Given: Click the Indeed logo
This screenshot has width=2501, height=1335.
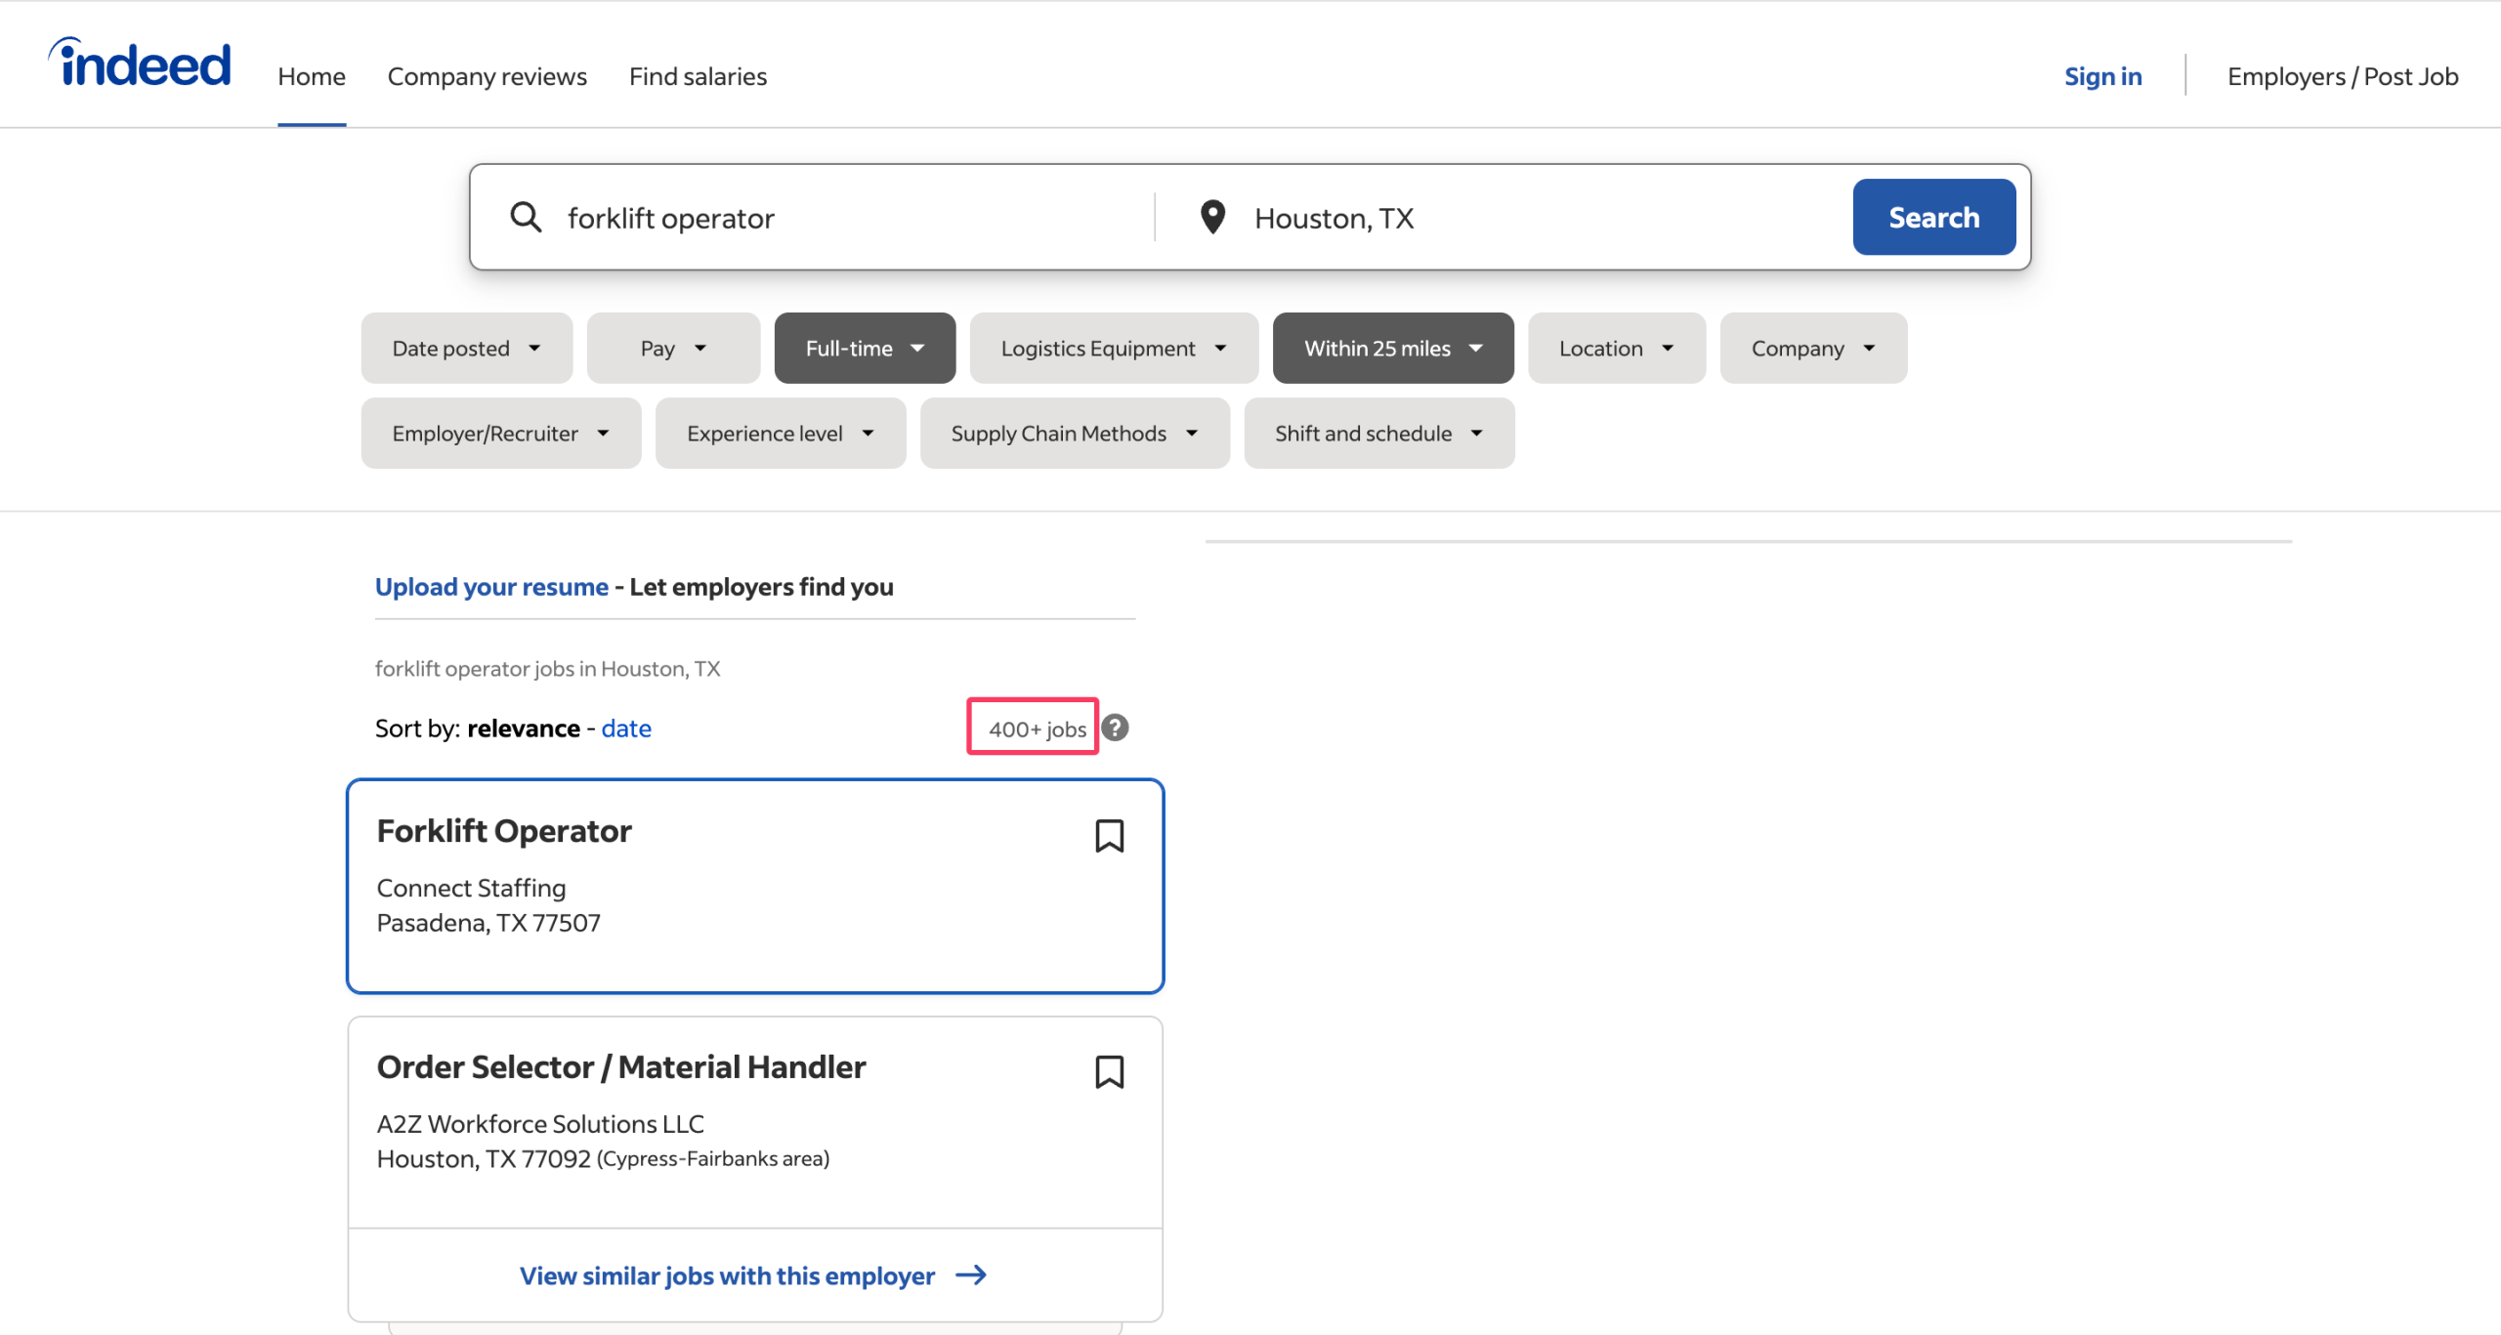Looking at the screenshot, I should (x=141, y=64).
